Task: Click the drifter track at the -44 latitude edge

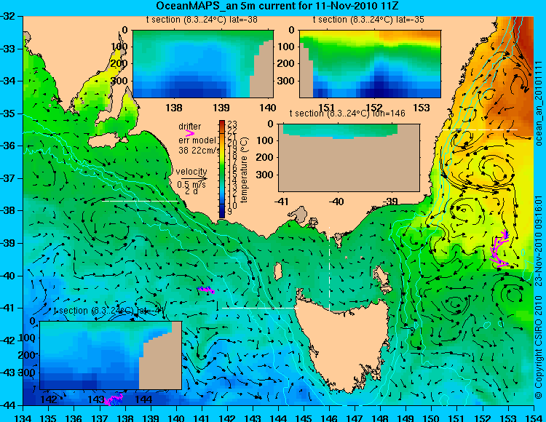Action: point(114,399)
